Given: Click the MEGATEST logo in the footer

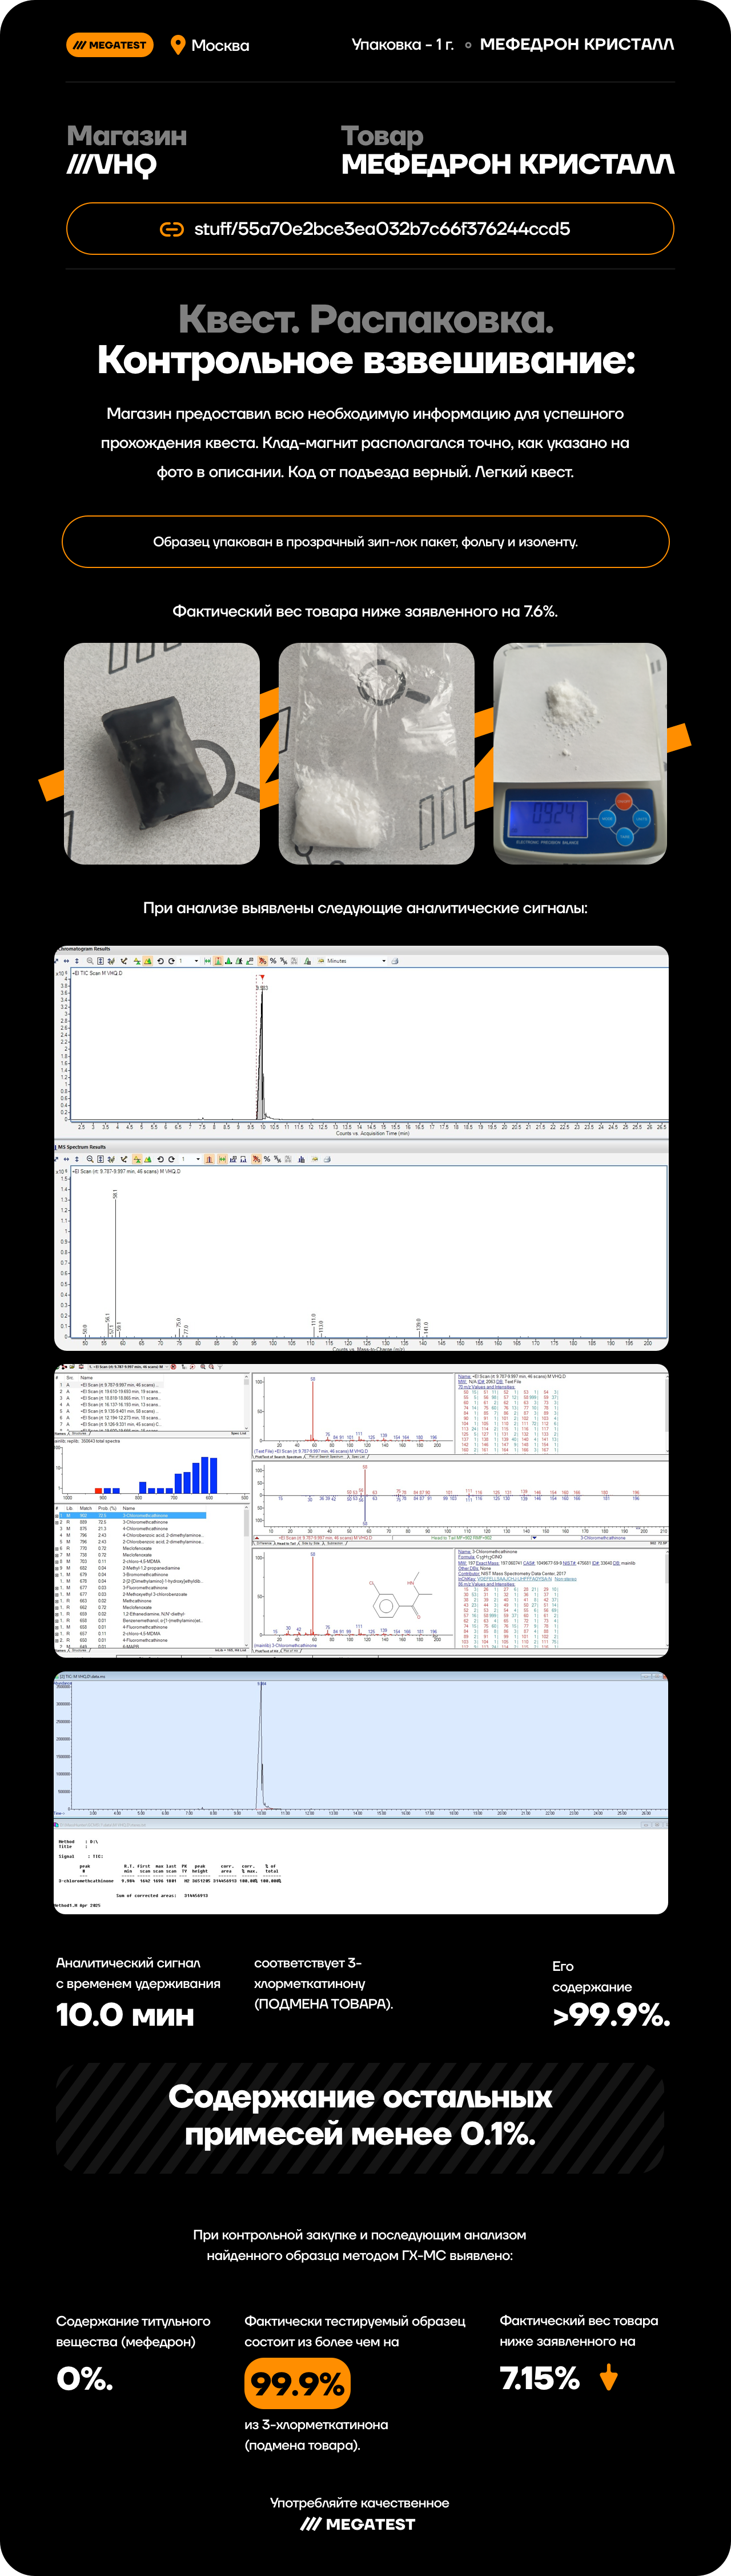Looking at the screenshot, I should (358, 2524).
